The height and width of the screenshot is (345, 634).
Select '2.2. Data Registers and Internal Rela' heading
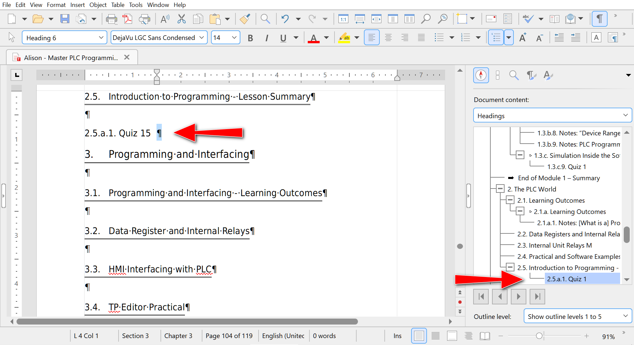coord(568,234)
